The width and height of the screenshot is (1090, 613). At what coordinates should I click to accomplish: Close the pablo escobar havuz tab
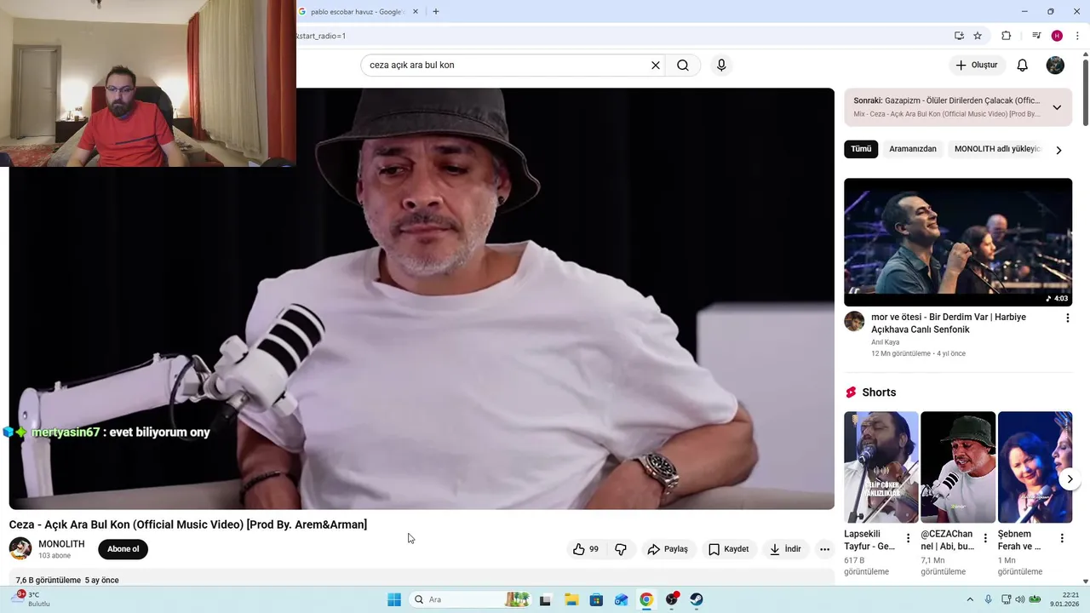(x=416, y=12)
